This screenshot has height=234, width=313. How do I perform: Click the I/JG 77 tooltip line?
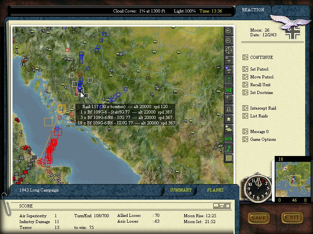tap(125, 118)
